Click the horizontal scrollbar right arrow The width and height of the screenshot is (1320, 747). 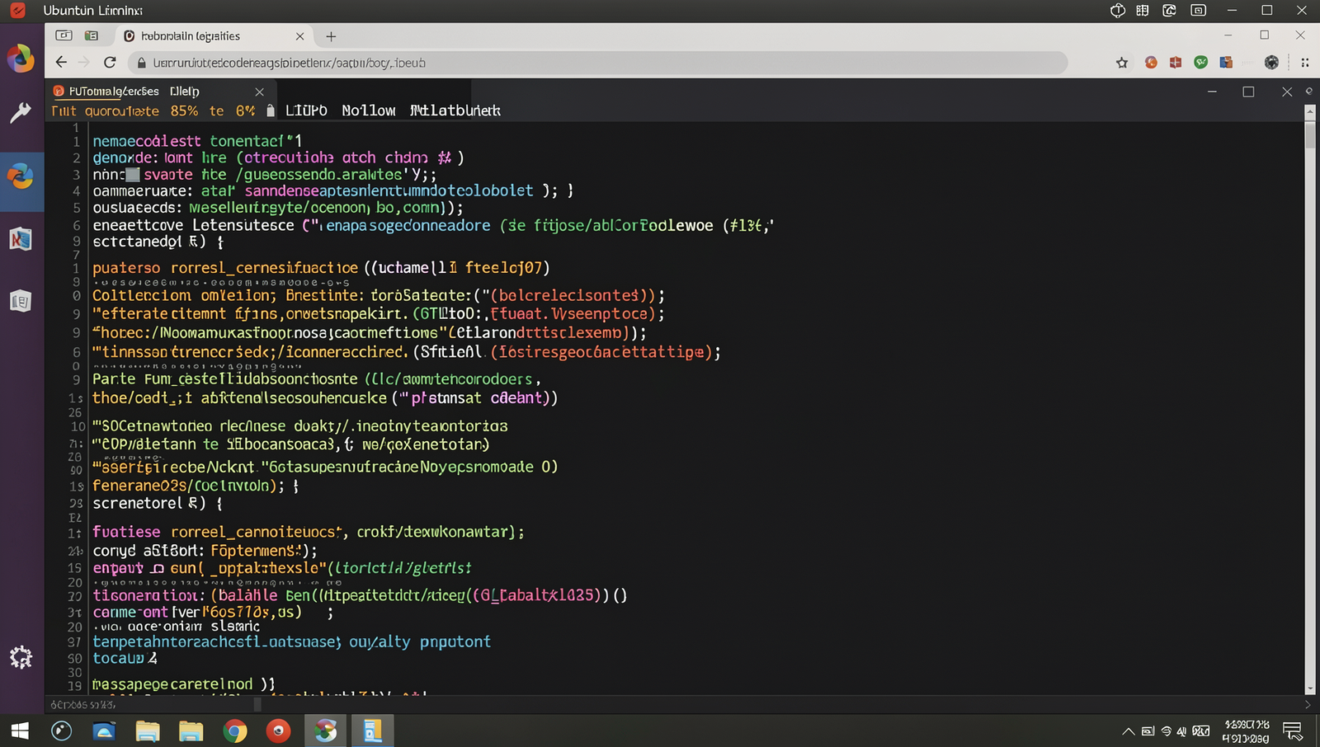[1308, 705]
